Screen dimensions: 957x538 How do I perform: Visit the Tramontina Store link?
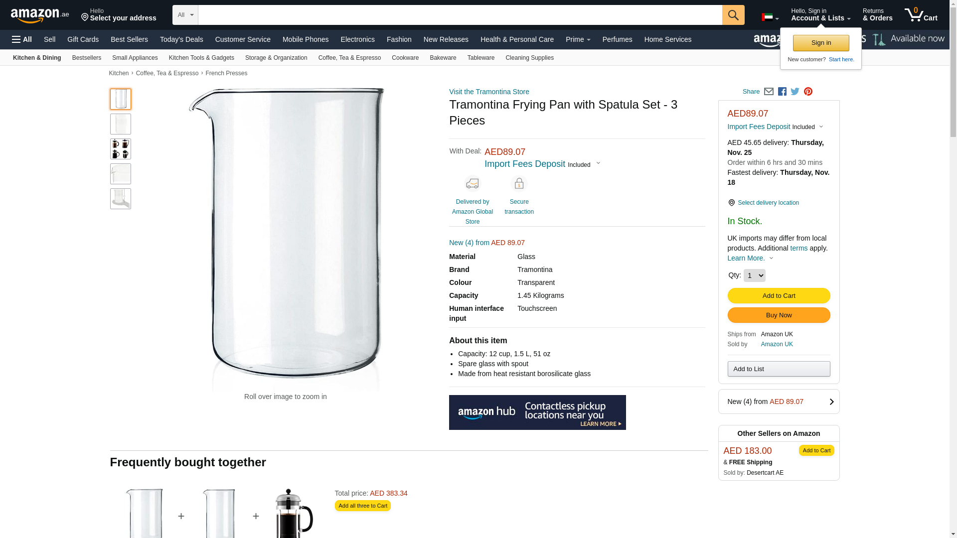[489, 92]
